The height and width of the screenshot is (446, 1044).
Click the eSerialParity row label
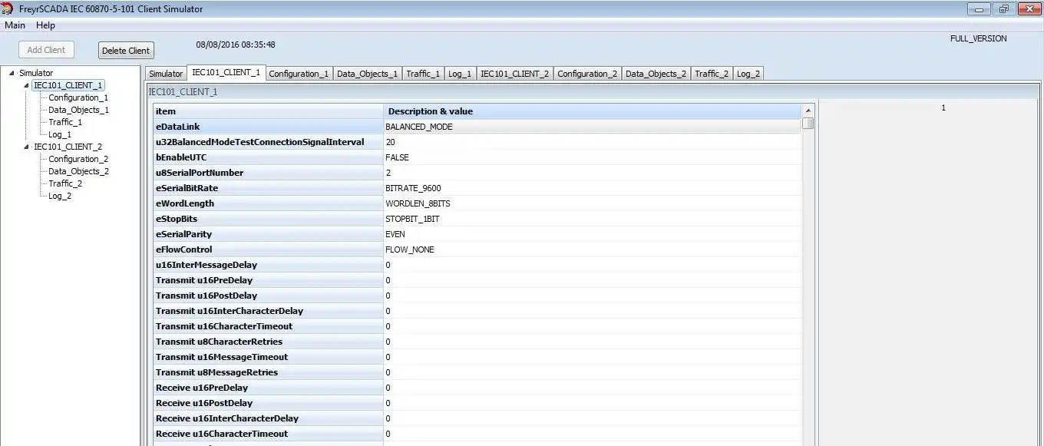click(268, 234)
